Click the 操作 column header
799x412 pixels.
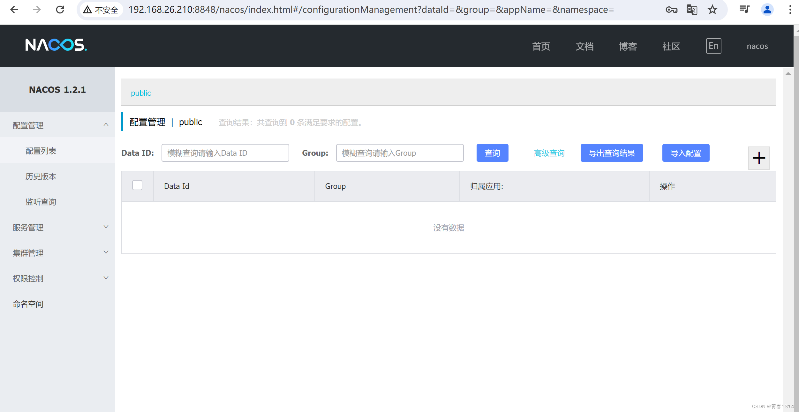[x=712, y=186]
